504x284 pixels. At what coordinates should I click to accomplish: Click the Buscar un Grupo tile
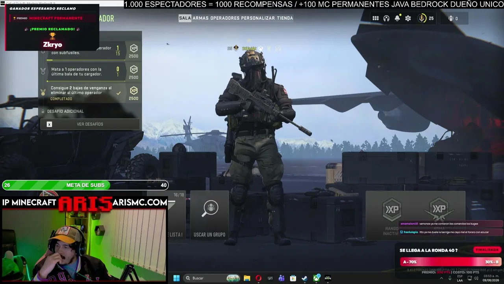click(209, 215)
